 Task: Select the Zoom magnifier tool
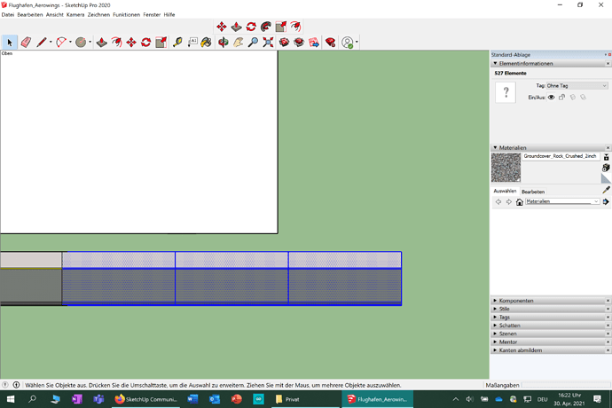tap(253, 43)
